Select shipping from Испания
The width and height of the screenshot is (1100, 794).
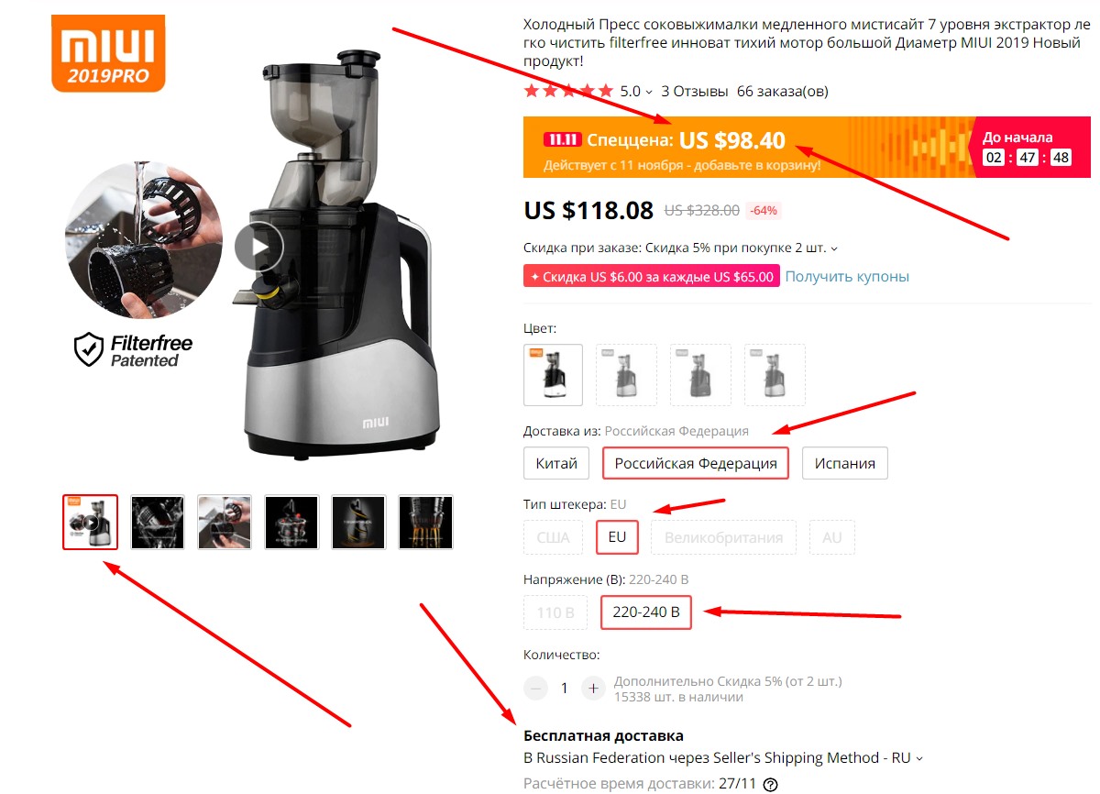coord(845,463)
